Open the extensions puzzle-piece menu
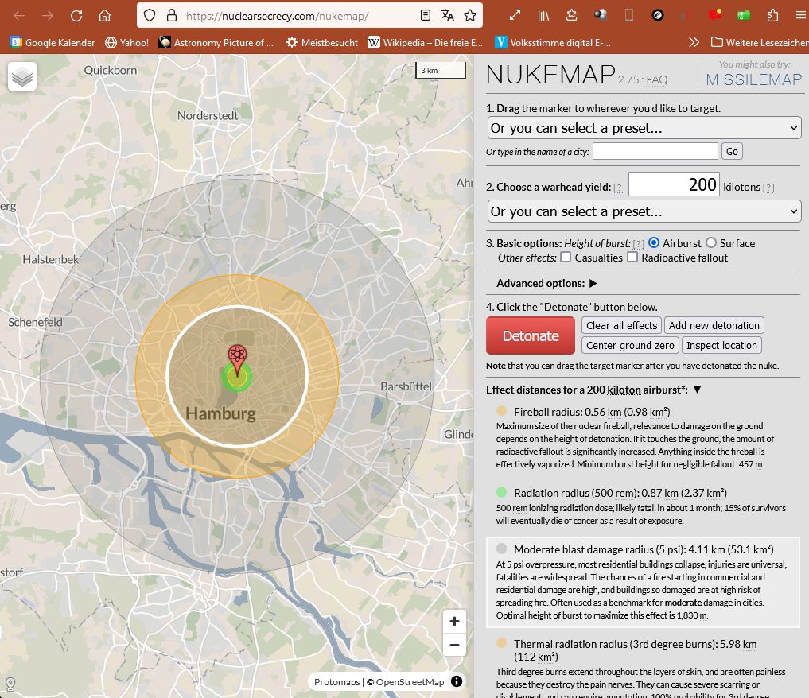Screen dimensions: 809x698 pyautogui.click(x=772, y=15)
